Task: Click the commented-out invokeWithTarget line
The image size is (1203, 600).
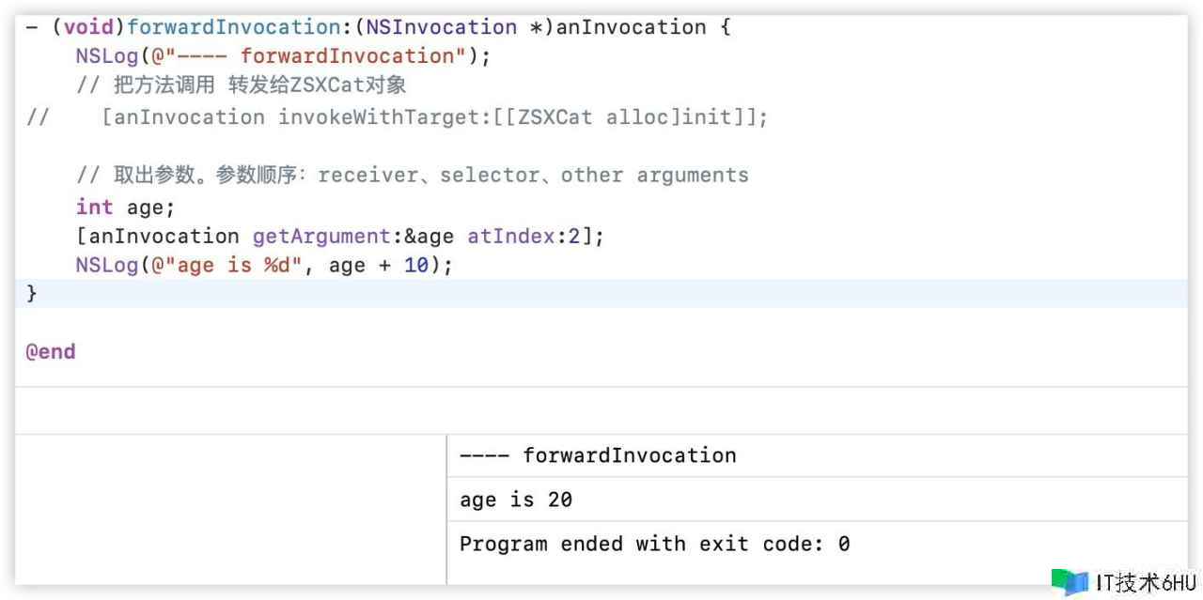Action: (x=434, y=117)
